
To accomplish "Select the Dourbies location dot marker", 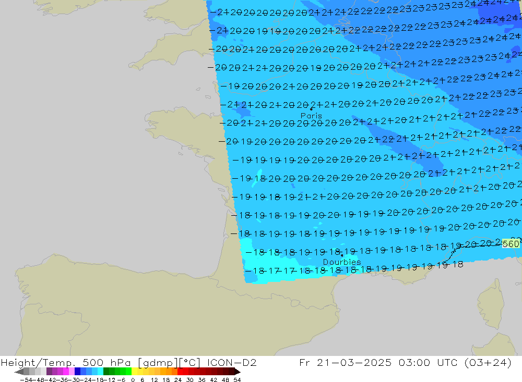I will click(342, 255).
